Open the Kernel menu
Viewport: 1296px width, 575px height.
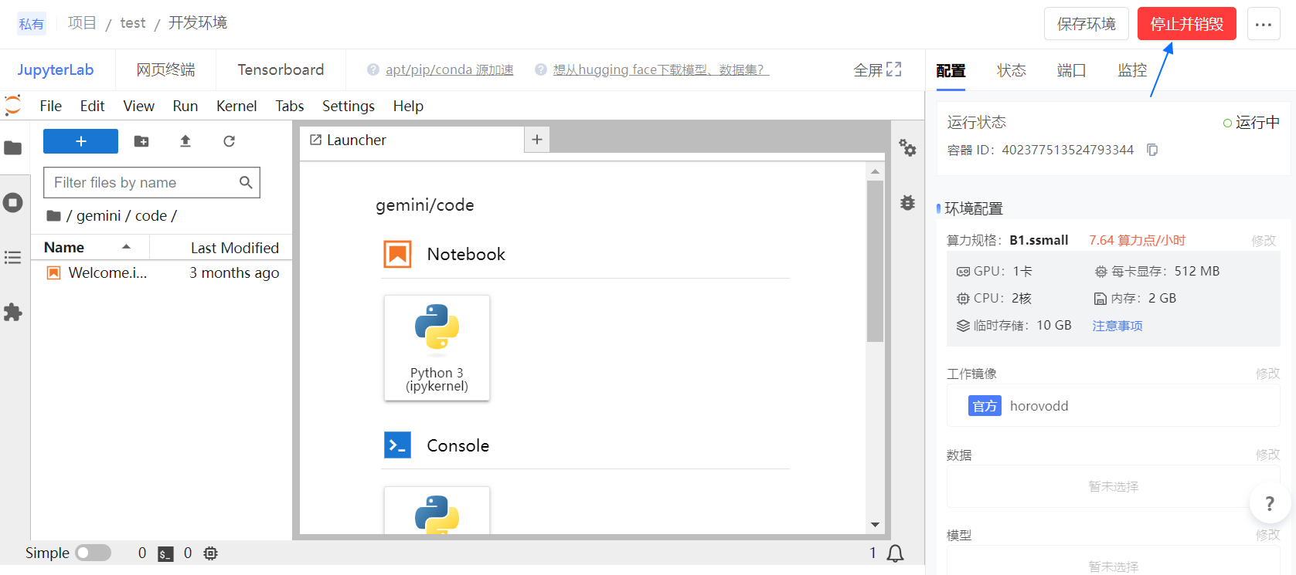coord(236,106)
